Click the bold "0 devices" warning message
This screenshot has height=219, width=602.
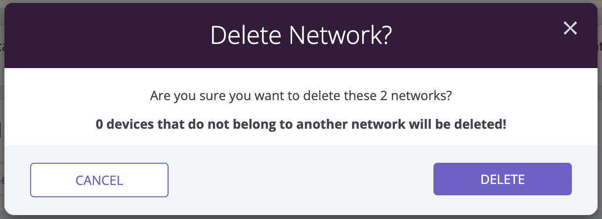[301, 124]
